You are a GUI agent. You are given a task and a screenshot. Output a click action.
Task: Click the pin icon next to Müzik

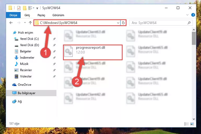coord(54,64)
